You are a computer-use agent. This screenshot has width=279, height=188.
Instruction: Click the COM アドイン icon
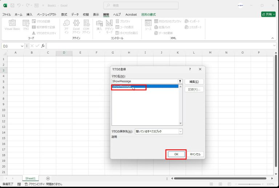click(x=86, y=26)
